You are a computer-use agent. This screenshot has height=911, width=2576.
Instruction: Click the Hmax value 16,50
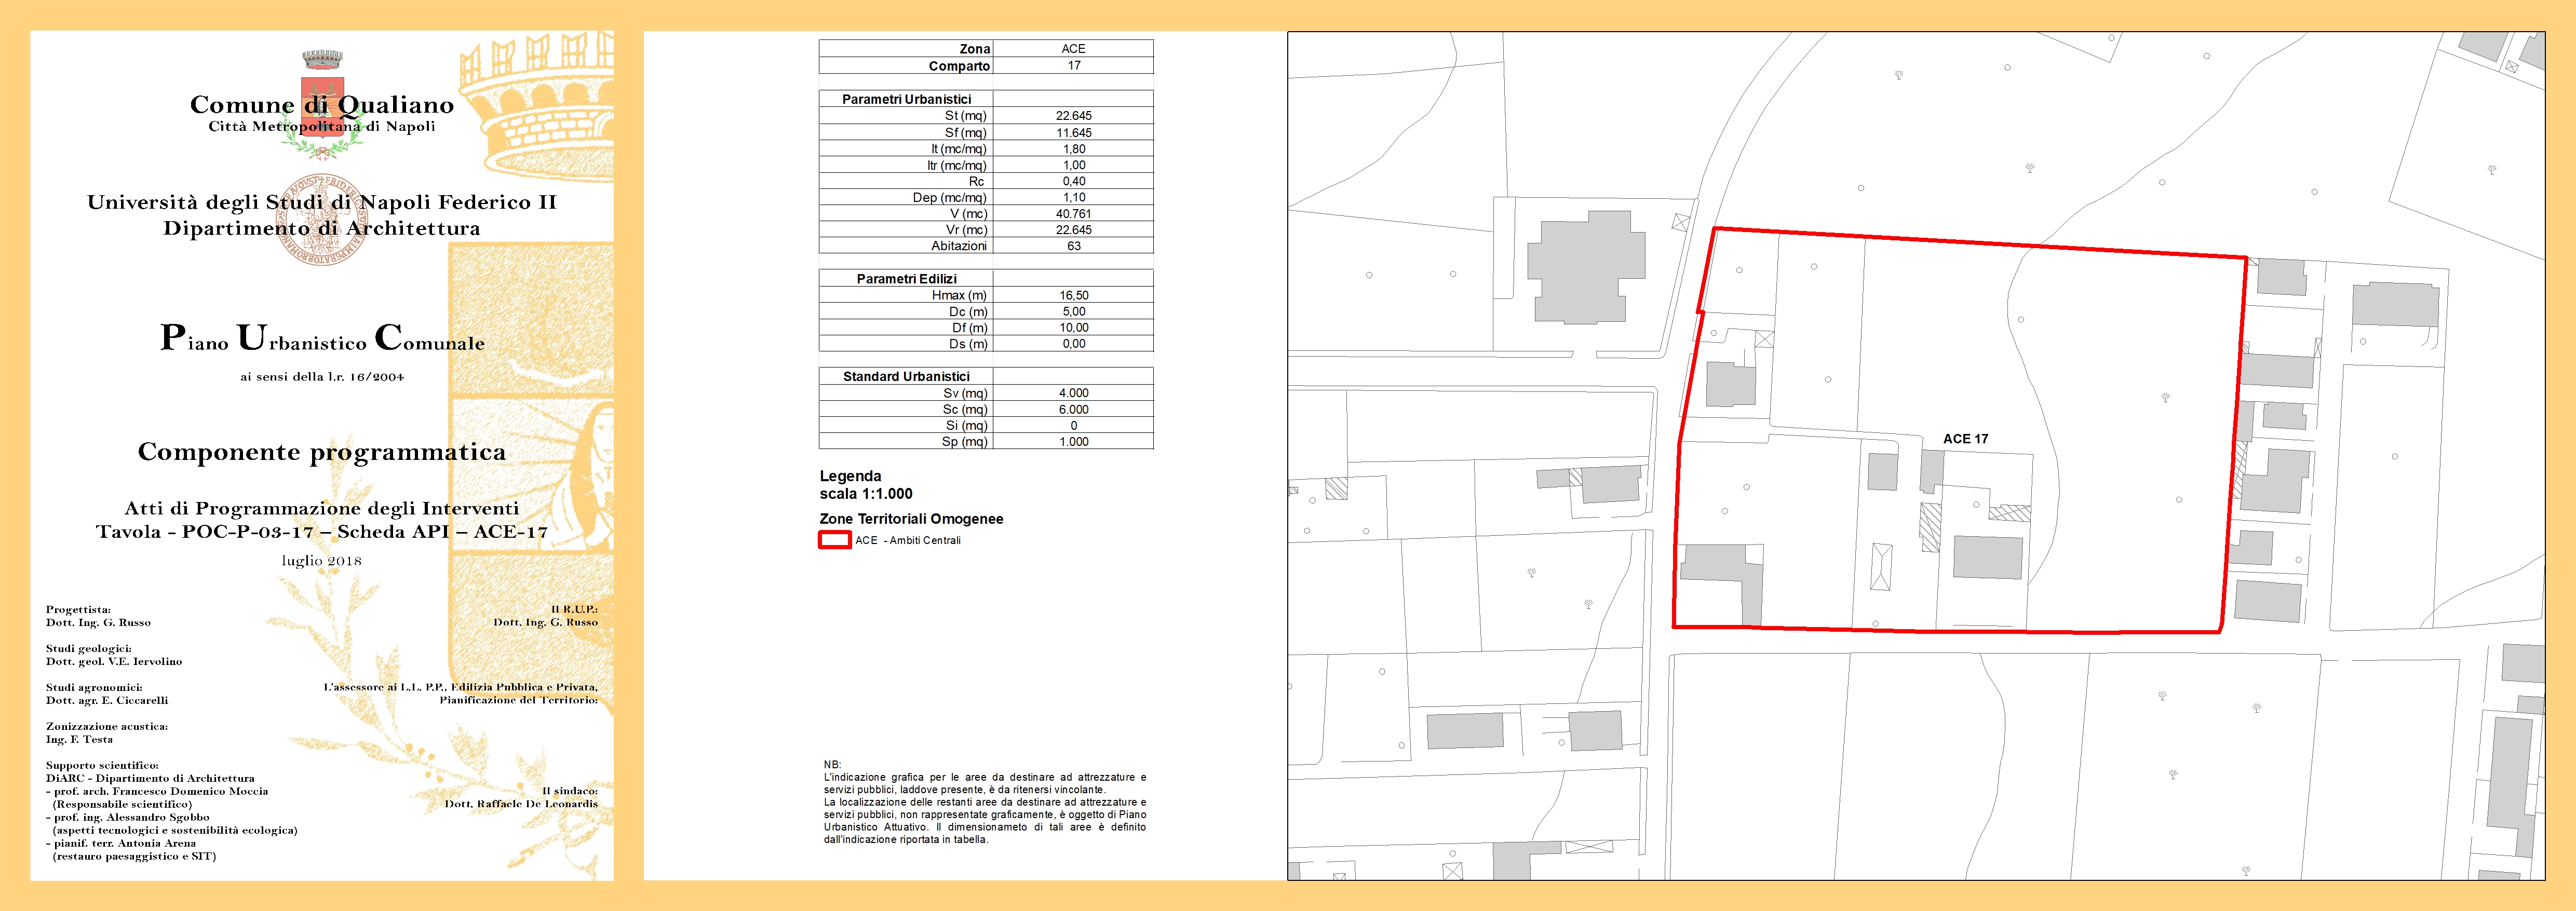pyautogui.click(x=1073, y=296)
